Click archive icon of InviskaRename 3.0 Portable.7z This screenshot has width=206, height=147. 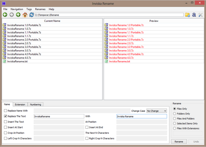click(x=4, y=47)
